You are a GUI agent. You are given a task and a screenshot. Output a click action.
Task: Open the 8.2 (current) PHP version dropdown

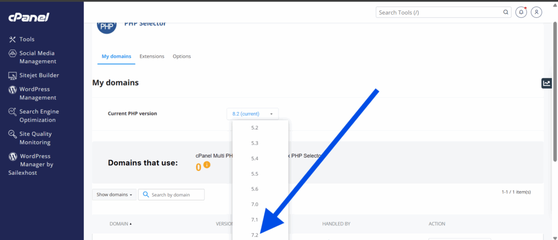[x=253, y=114]
